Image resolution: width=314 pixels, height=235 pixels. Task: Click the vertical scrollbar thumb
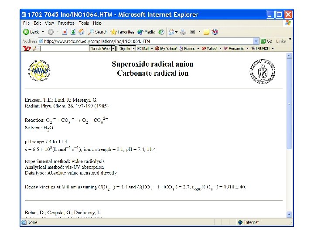pos(289,104)
